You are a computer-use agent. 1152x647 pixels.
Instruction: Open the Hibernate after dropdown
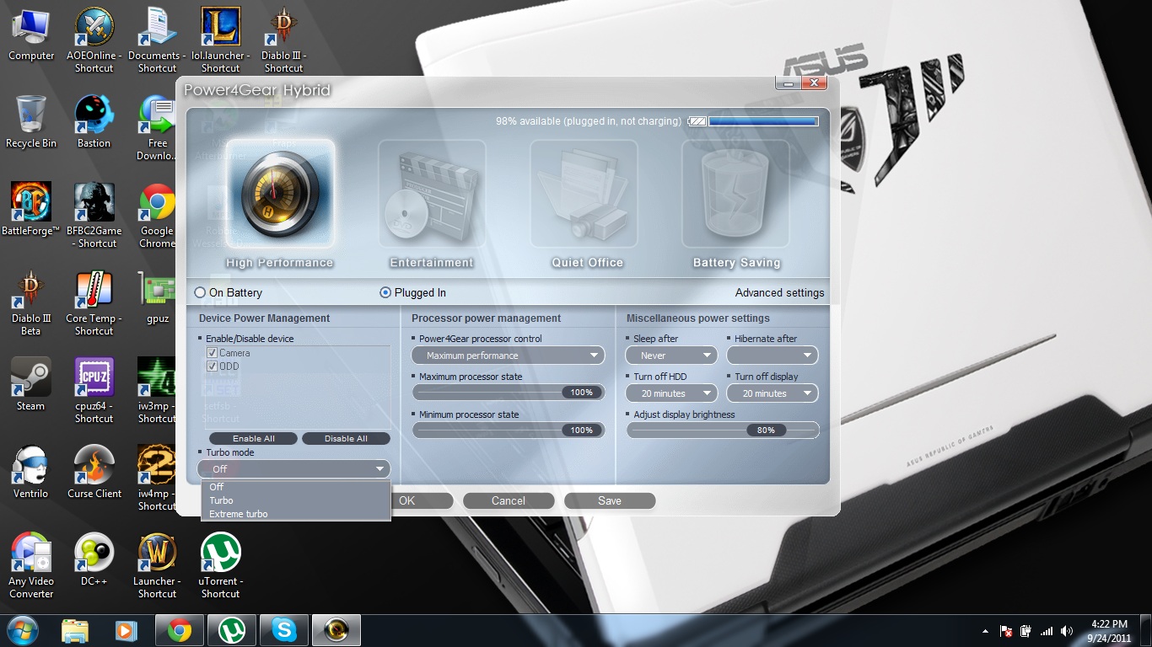coord(772,356)
